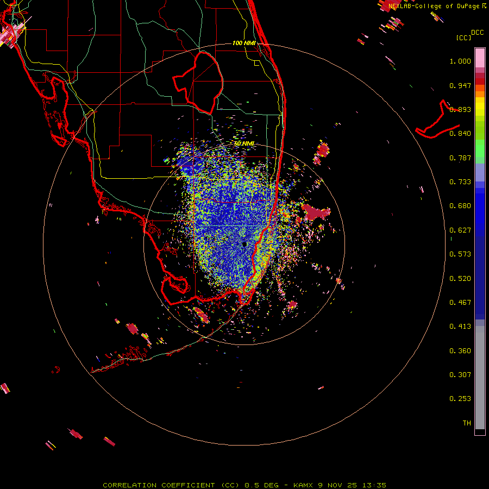Click the DCC label above color bar
Image resolution: width=489 pixels, height=489 pixels.
[477, 33]
